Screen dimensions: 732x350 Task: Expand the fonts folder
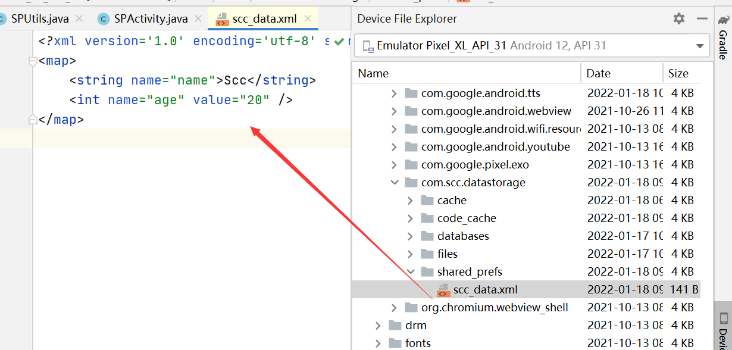(x=378, y=343)
